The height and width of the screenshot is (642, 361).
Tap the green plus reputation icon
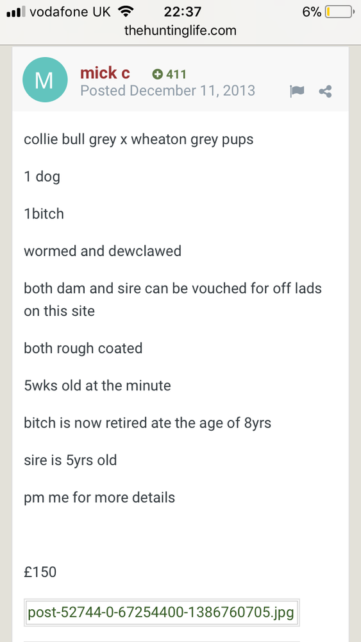point(157,74)
